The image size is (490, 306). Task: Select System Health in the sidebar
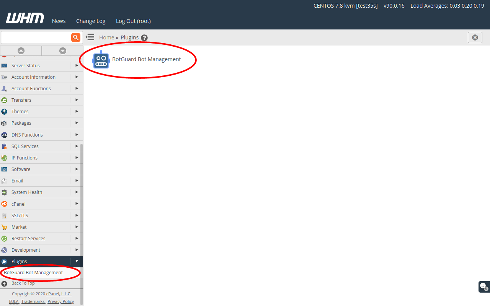pos(27,192)
